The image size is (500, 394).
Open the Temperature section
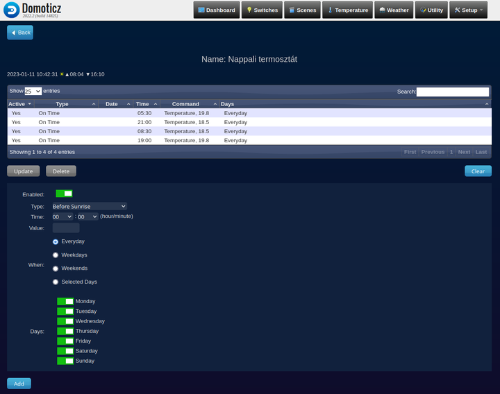point(347,10)
